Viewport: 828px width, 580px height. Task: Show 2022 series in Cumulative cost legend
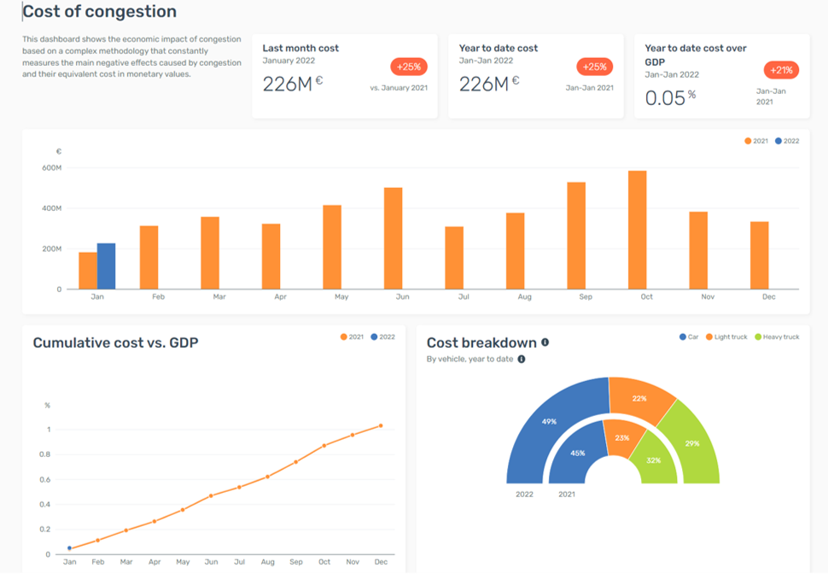(x=382, y=337)
